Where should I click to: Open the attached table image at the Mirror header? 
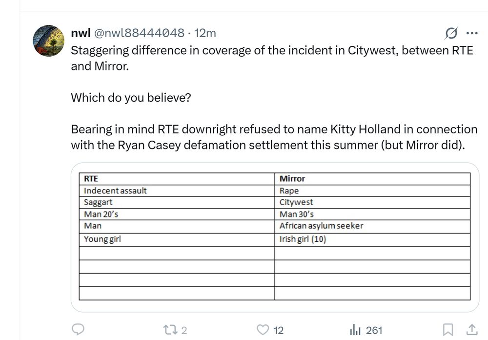(x=292, y=179)
